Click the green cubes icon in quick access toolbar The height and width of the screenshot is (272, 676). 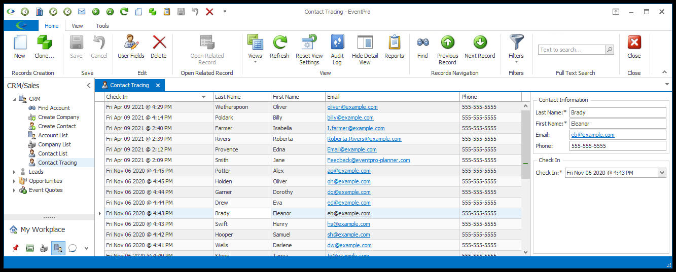coord(152,11)
